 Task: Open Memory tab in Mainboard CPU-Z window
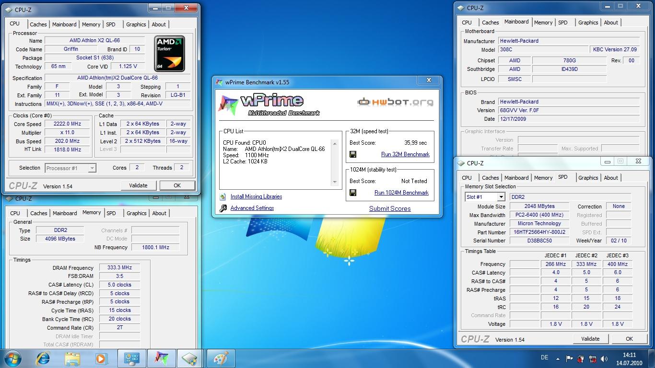click(x=543, y=23)
